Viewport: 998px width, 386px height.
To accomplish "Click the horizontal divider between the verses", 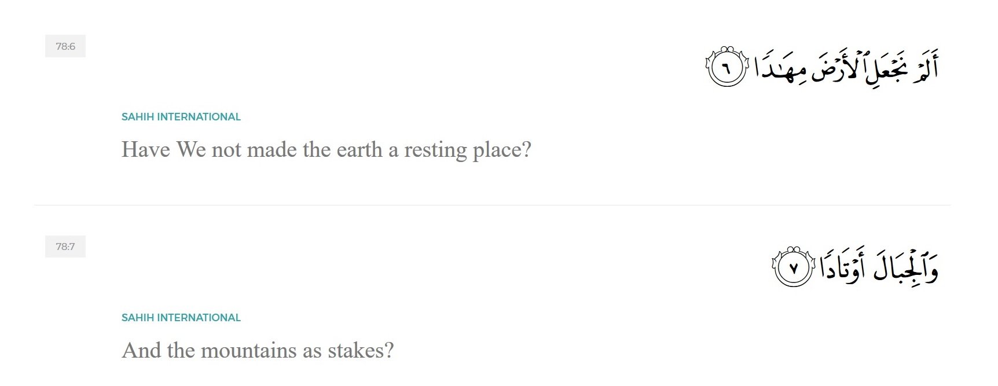I will (x=492, y=205).
